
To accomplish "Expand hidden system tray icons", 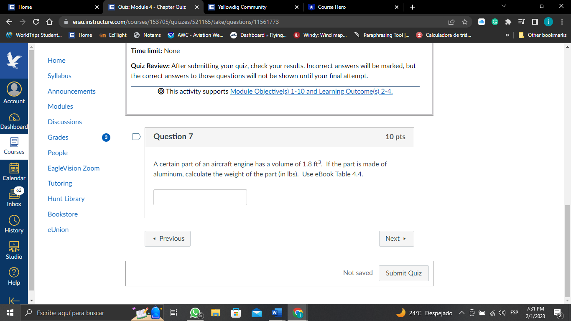I will click(461, 313).
